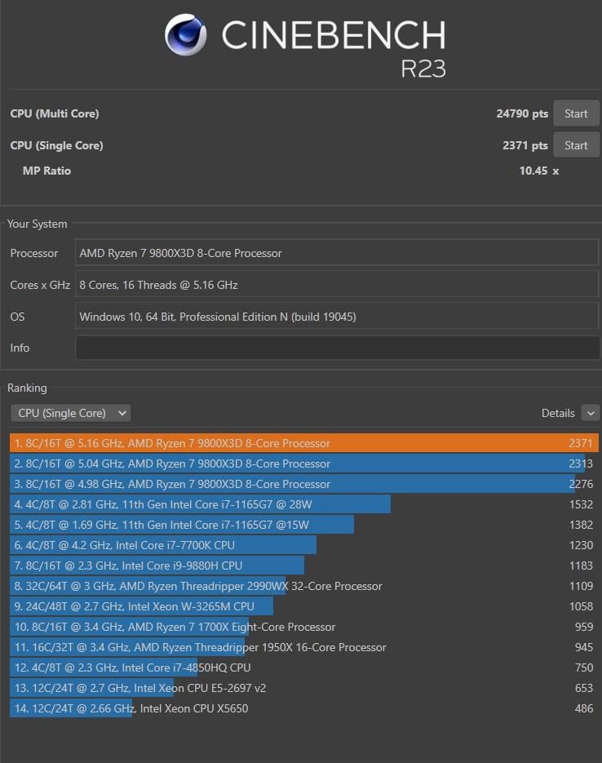Select the Xeon X5650 ranking row
This screenshot has height=763, width=602.
(304, 708)
